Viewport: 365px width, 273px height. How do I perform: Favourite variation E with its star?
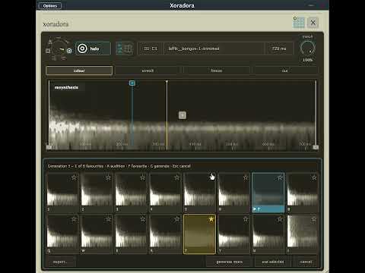tap(143, 219)
